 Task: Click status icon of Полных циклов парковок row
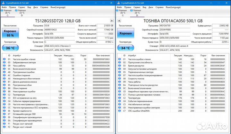[119, 95]
